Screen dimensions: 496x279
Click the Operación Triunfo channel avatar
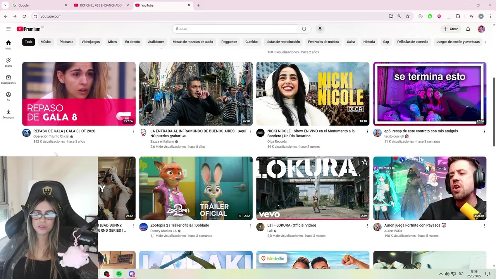click(26, 133)
